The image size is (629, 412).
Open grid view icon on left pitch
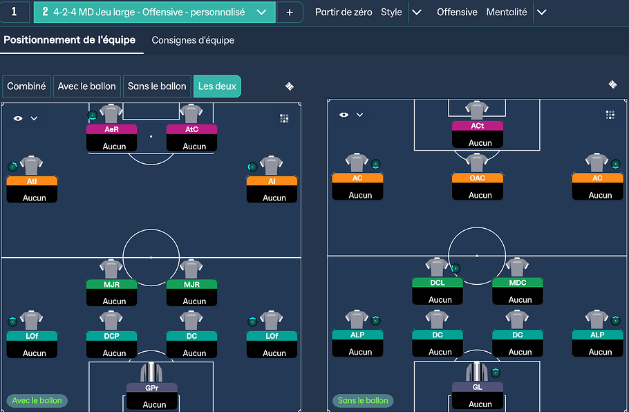pos(284,118)
